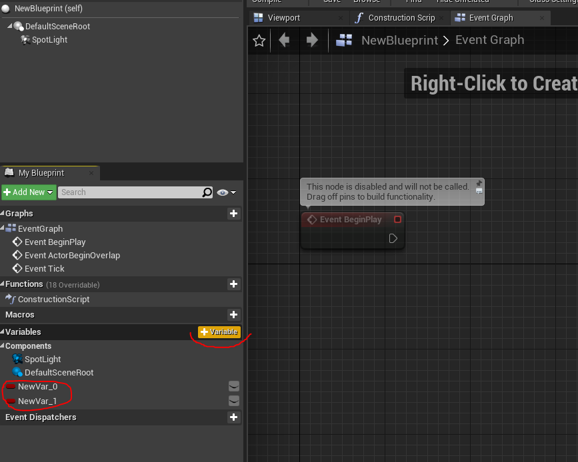Add a new function with Functions plus button
The image size is (578, 462).
(x=233, y=284)
